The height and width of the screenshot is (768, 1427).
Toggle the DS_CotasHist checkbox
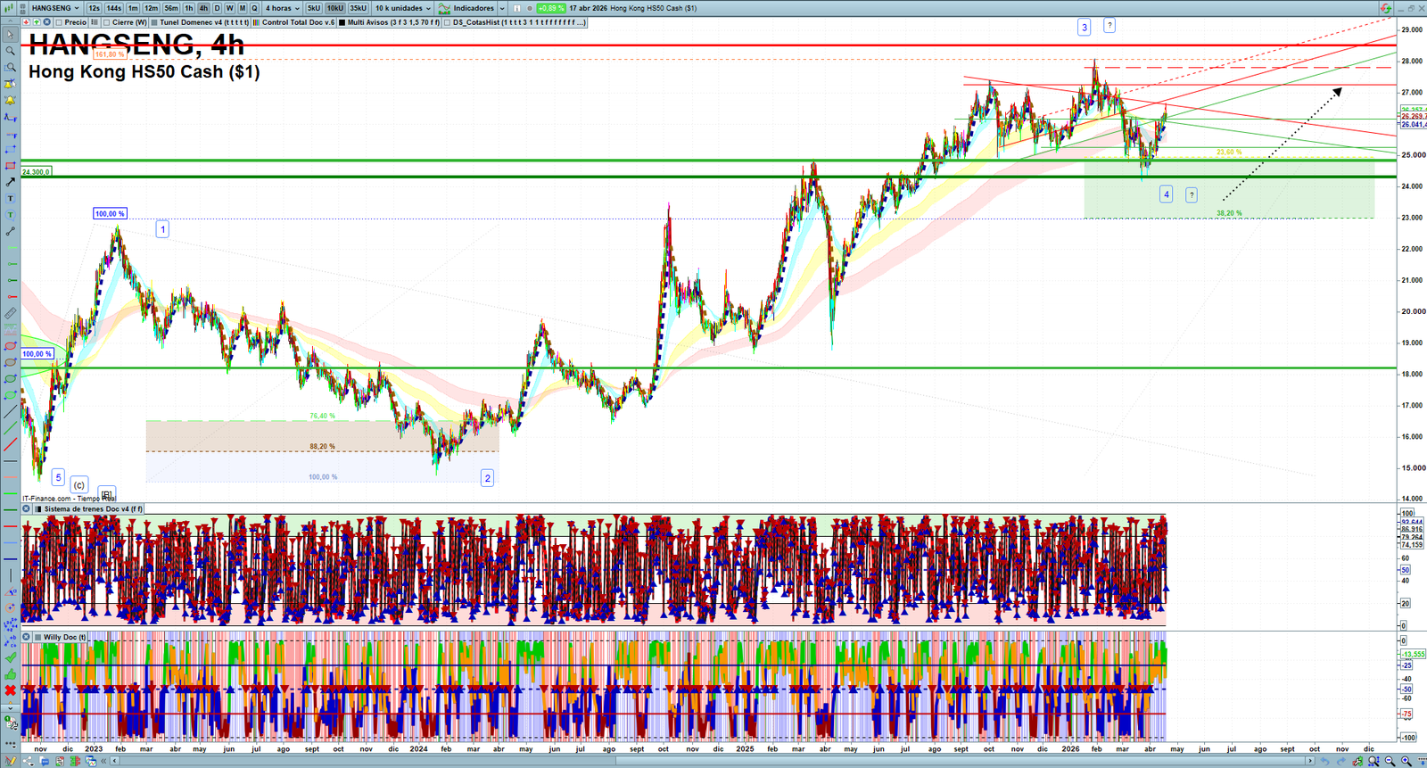[x=449, y=22]
